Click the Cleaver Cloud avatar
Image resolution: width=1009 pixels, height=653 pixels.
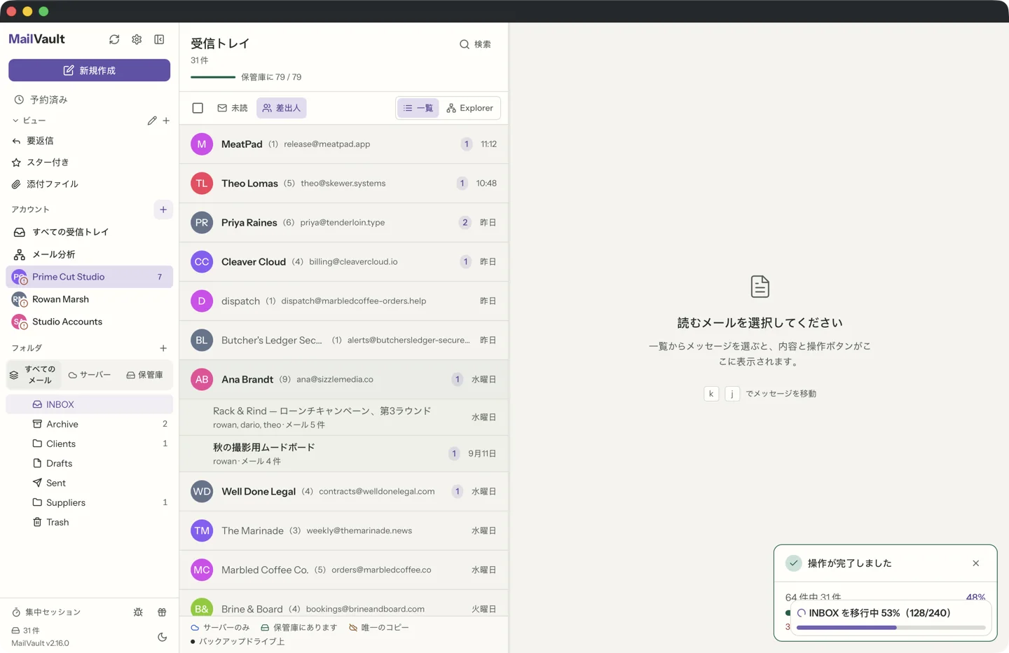tap(202, 262)
